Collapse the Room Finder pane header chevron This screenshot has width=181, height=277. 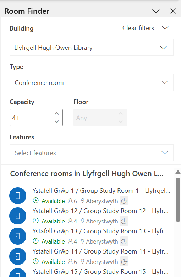coord(156,11)
